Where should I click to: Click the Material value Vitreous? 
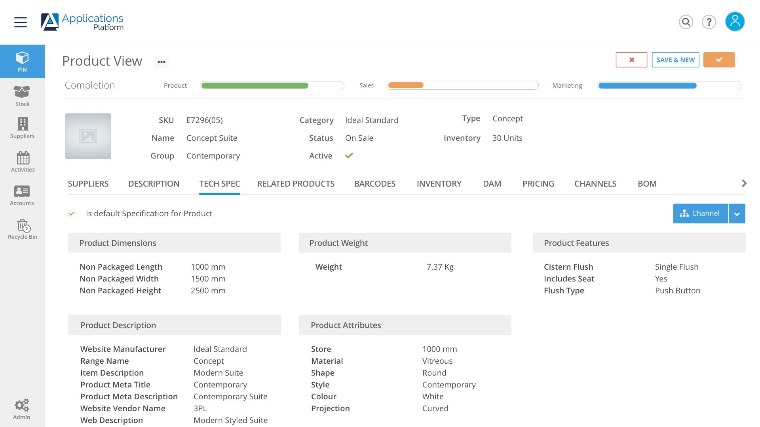click(x=437, y=361)
